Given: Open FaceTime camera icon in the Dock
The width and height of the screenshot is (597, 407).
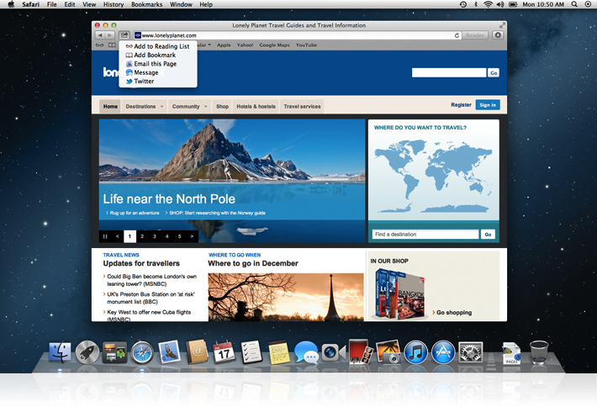Looking at the screenshot, I should tap(334, 352).
